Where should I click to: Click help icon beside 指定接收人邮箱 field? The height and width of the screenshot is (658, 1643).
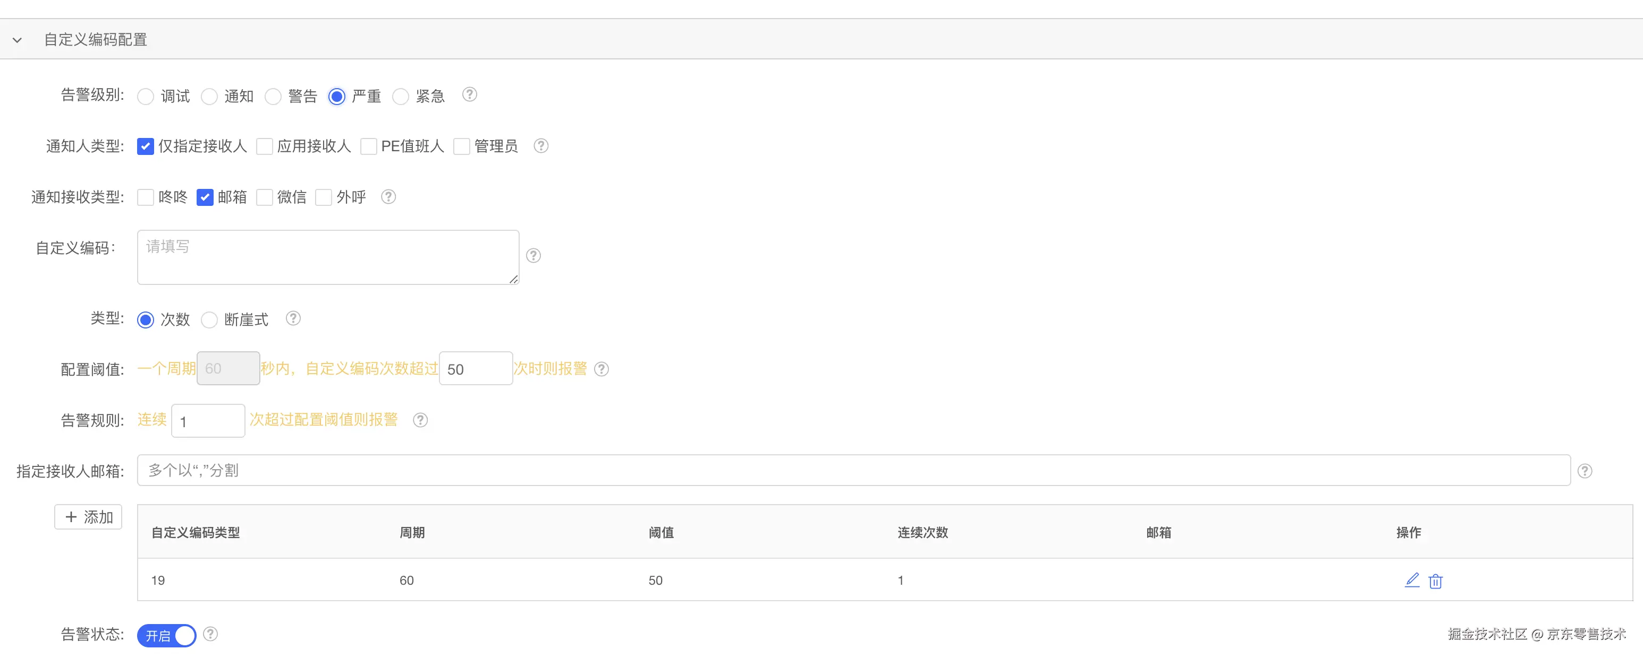(x=1585, y=471)
